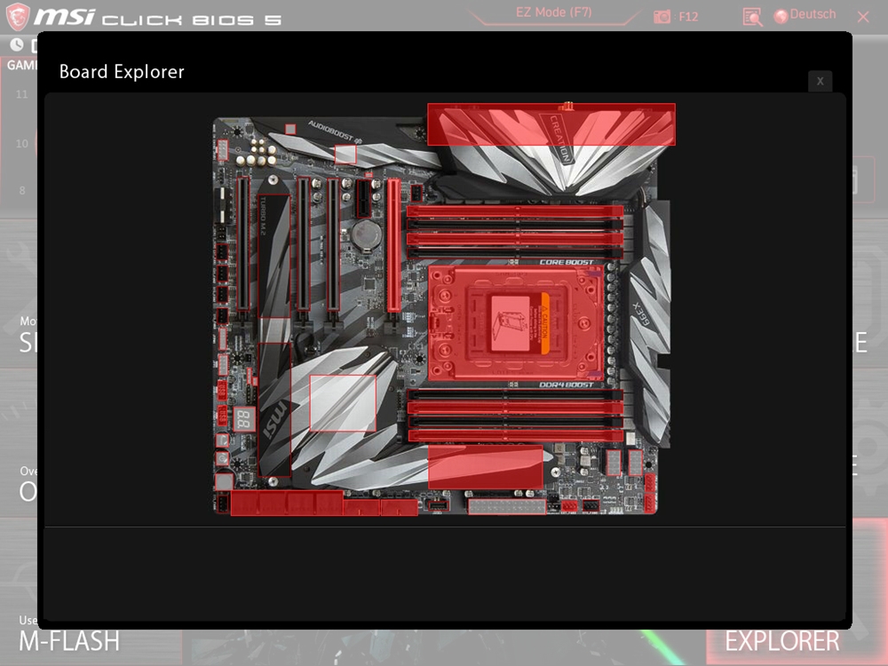Close the Board Explorer dialog

(x=820, y=81)
